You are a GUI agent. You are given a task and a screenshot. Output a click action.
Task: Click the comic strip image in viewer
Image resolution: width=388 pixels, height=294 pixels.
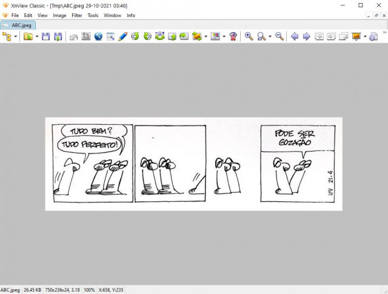click(194, 164)
